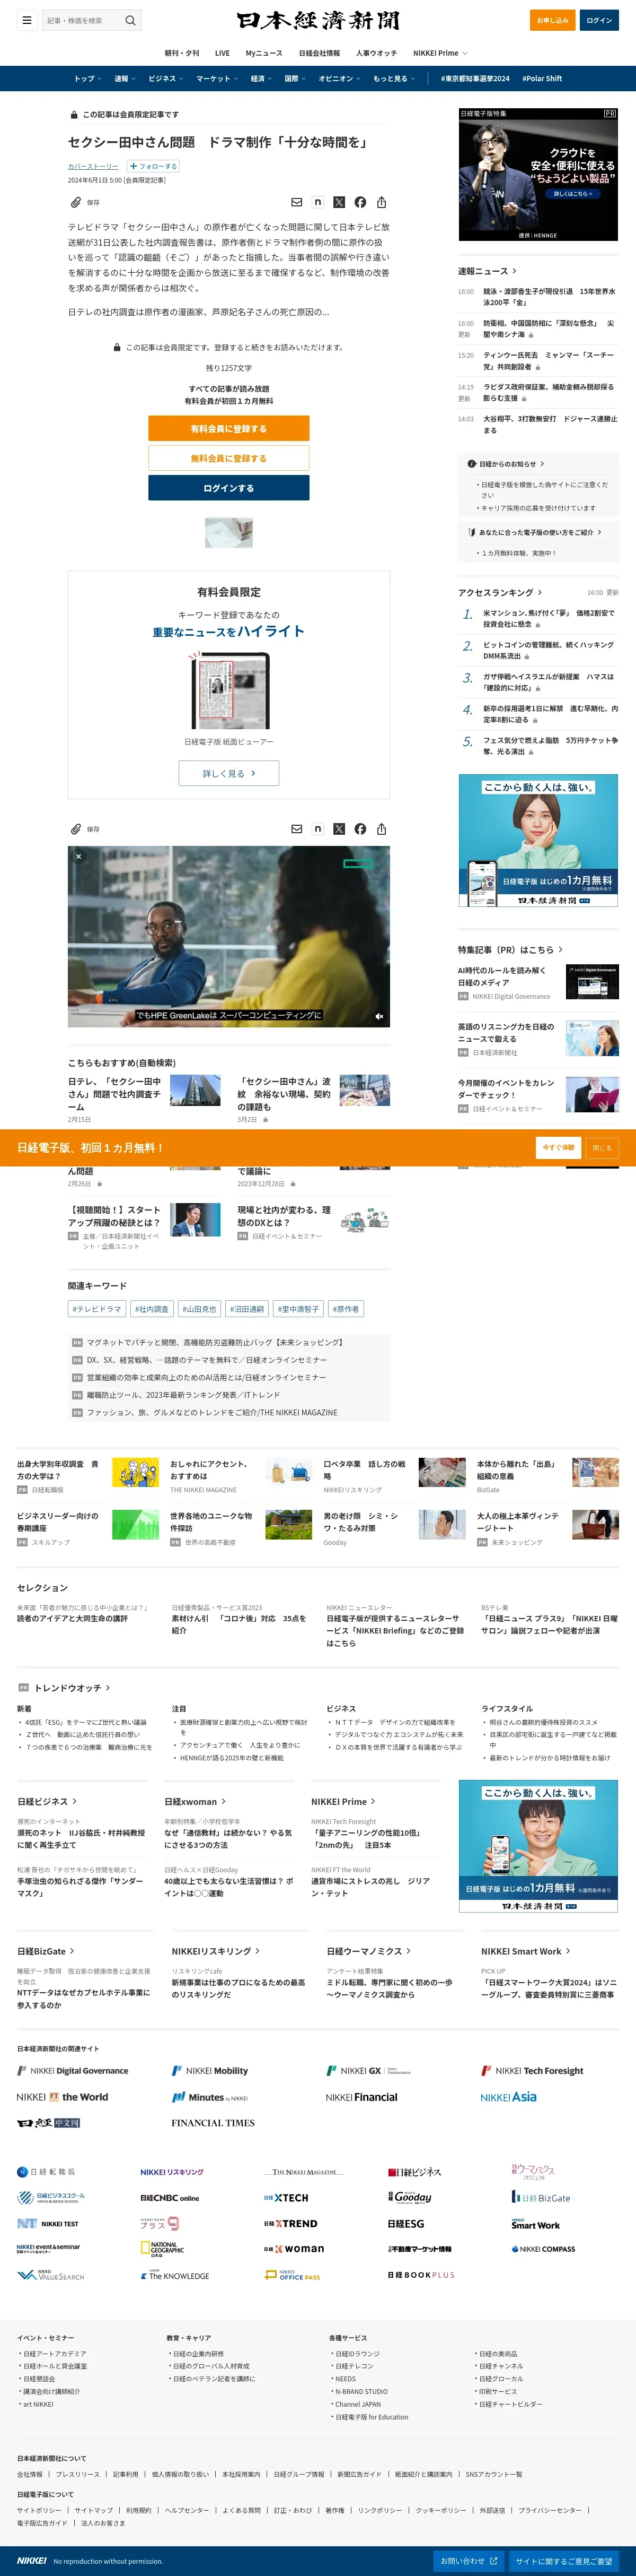The image size is (636, 2576).
Task: Open the NIKKEI Prime dropdown
Action: 440,53
